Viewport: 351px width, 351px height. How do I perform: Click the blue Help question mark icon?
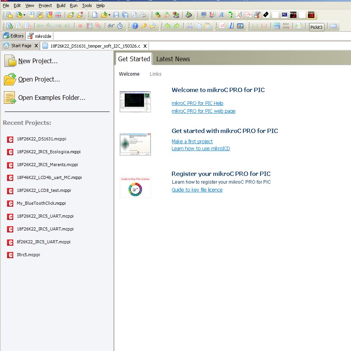click(135, 26)
